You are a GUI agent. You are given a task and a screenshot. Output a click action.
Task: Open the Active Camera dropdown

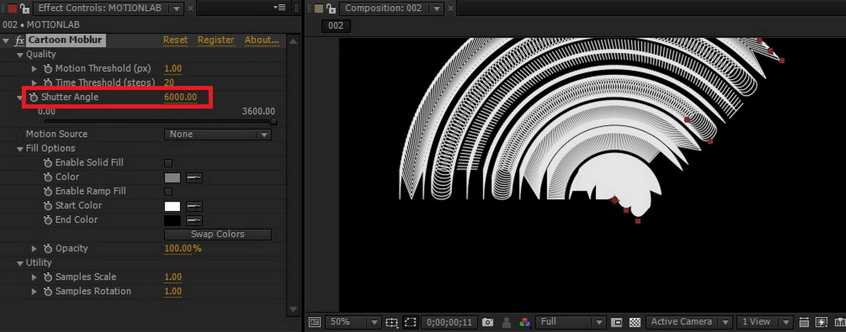click(688, 322)
